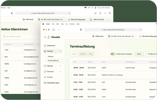Open the Go menu
157x100 pixels.
pos(67,24)
